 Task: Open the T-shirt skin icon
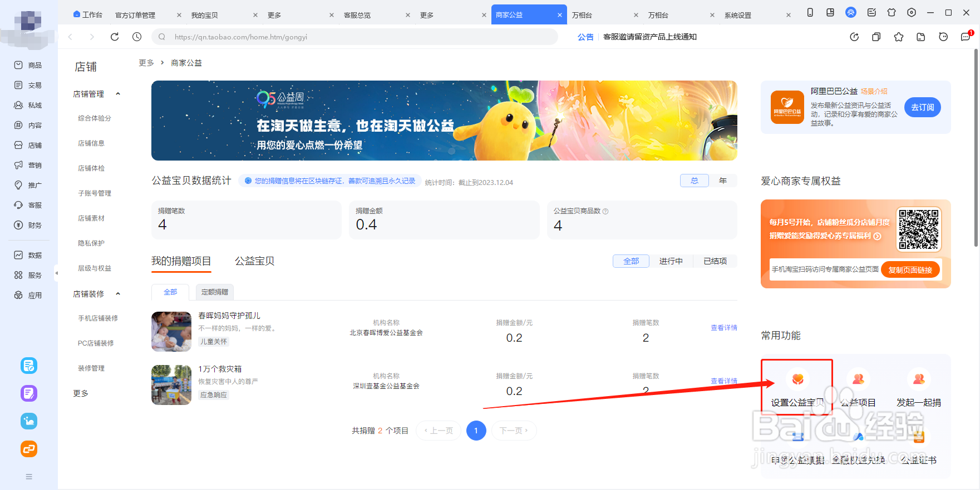tap(892, 12)
